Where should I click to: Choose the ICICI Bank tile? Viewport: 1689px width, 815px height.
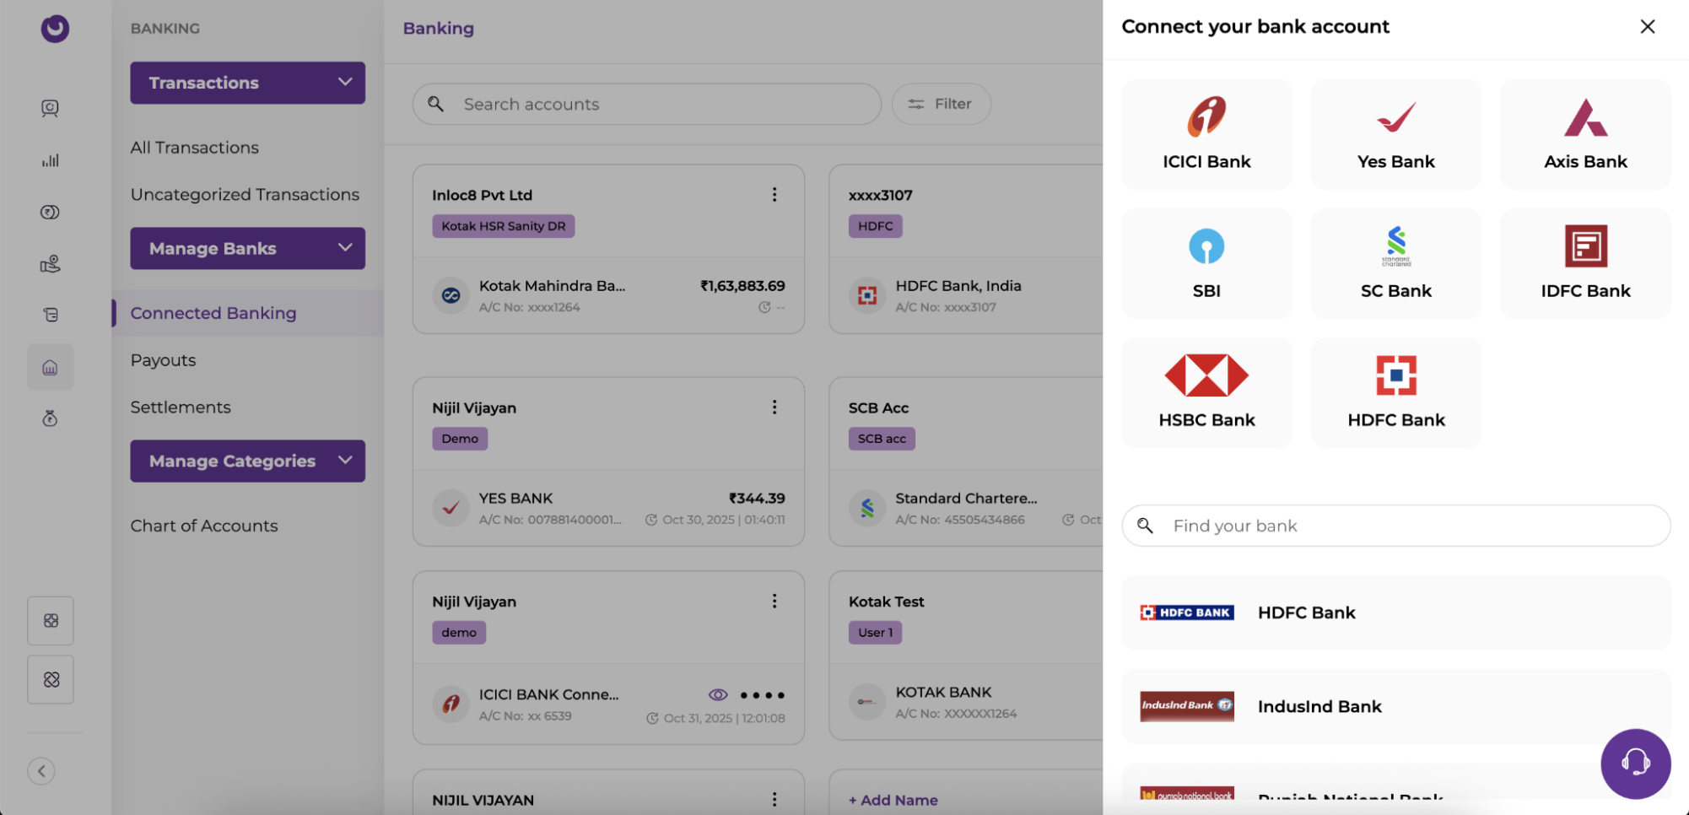1206,134
